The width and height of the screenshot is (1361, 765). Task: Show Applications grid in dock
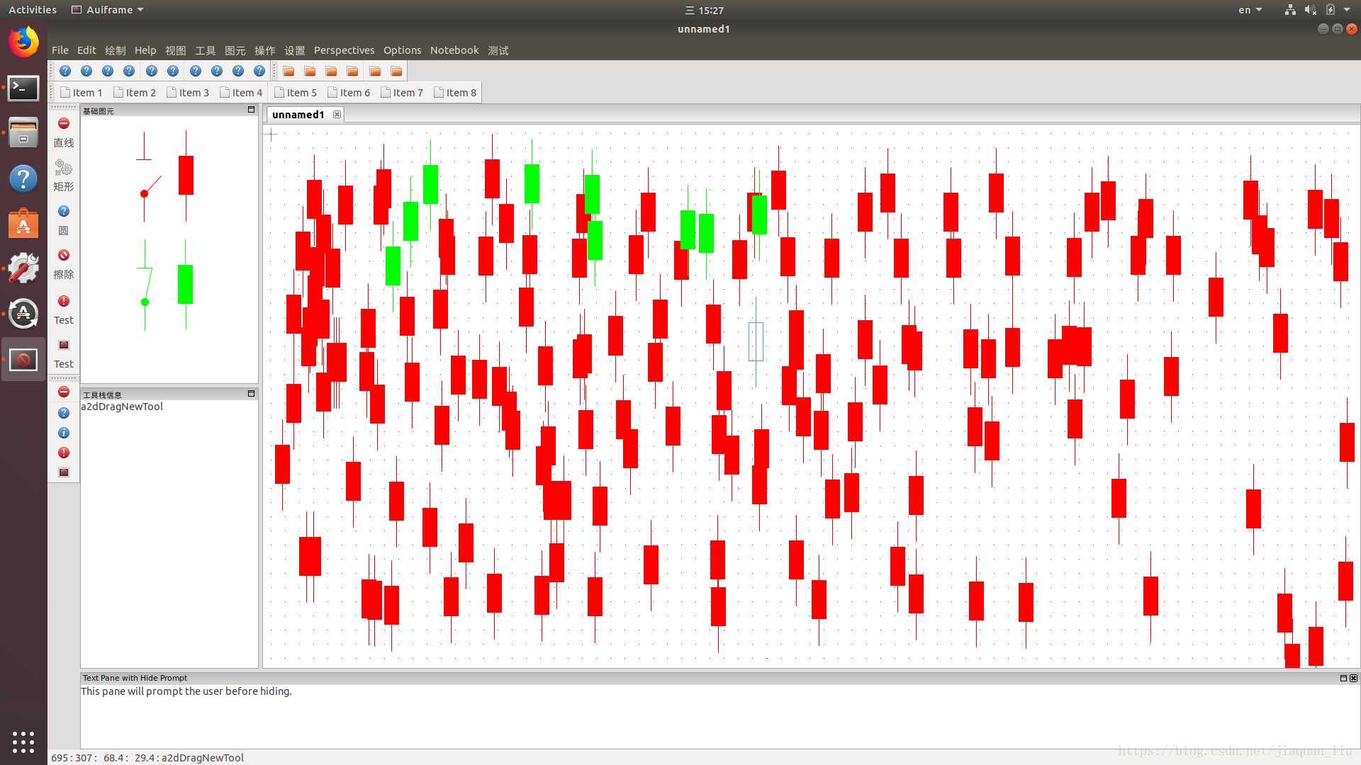[x=23, y=742]
